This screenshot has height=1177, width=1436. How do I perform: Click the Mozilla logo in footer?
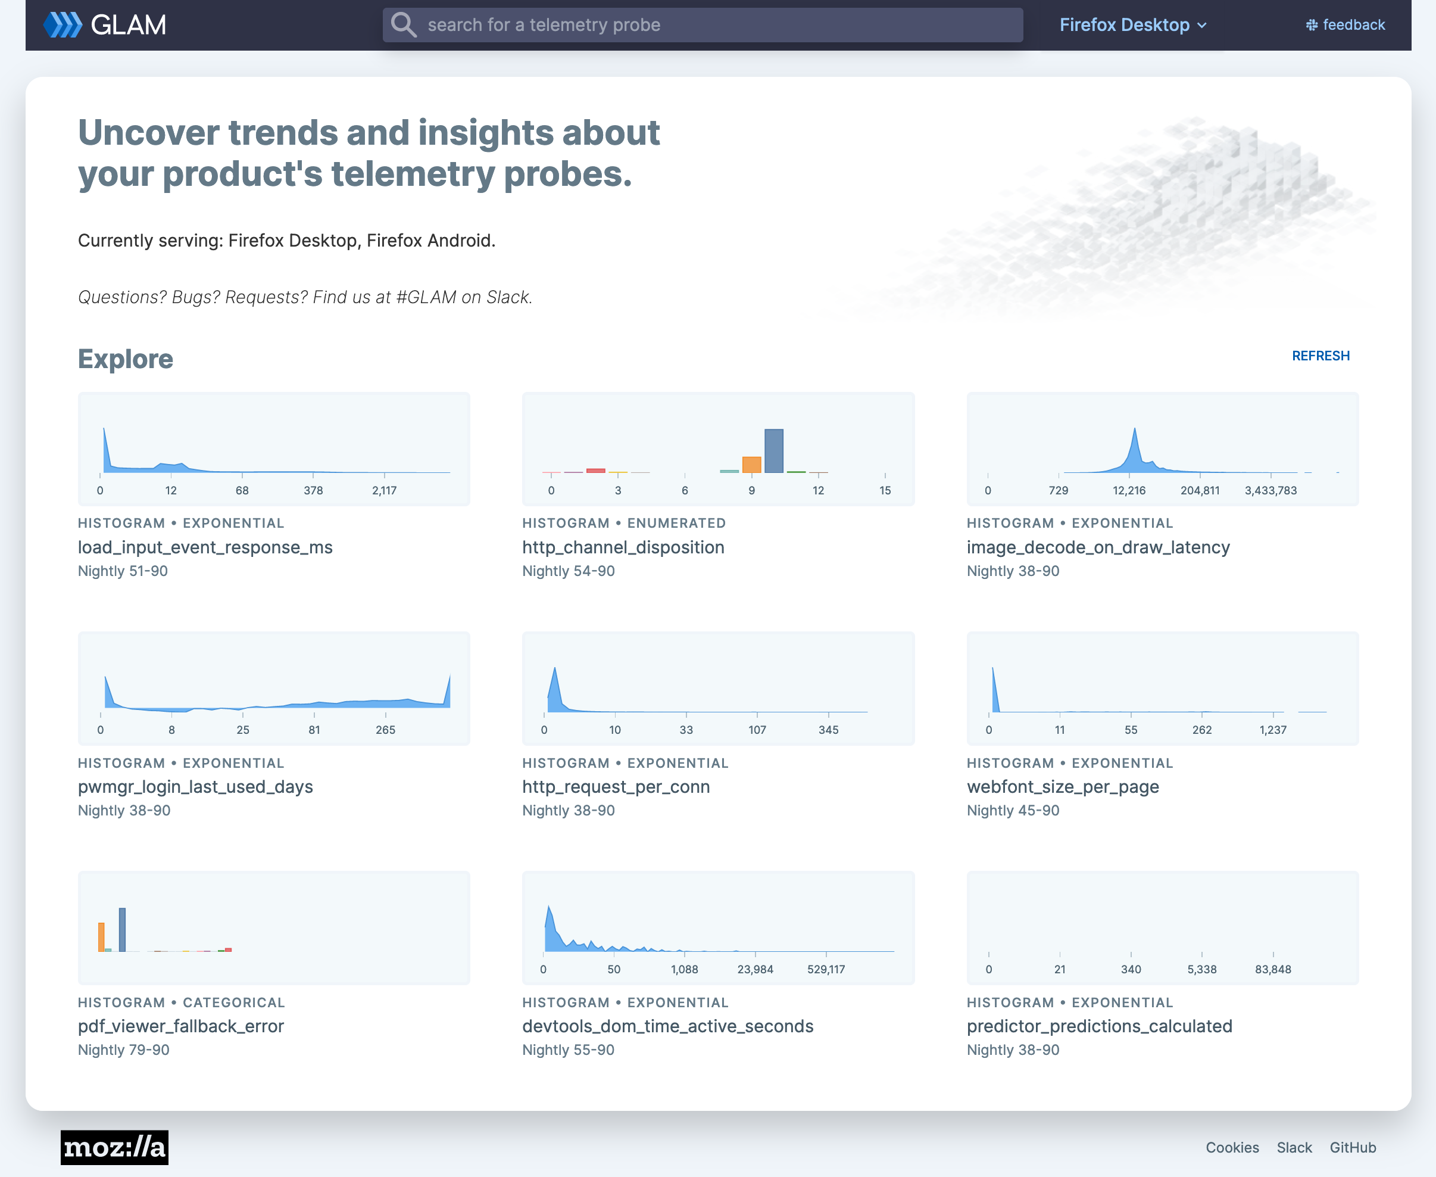click(114, 1147)
